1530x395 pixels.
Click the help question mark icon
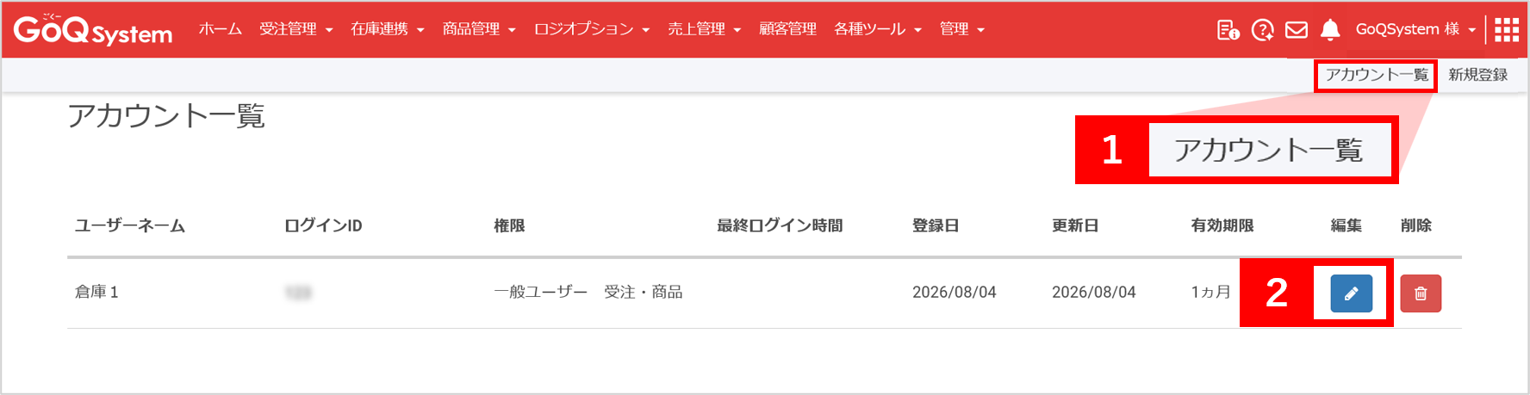tap(1262, 30)
